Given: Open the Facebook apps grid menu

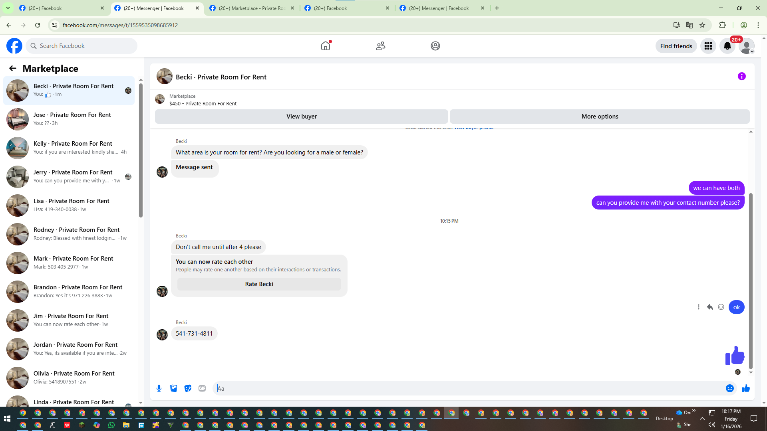Looking at the screenshot, I should 708,46.
